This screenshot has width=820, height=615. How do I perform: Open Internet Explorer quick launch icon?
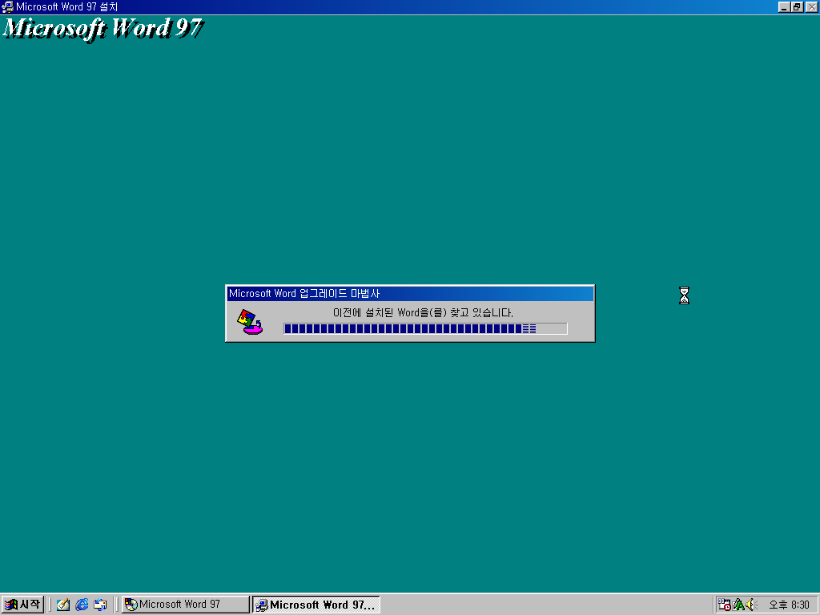[x=82, y=605]
